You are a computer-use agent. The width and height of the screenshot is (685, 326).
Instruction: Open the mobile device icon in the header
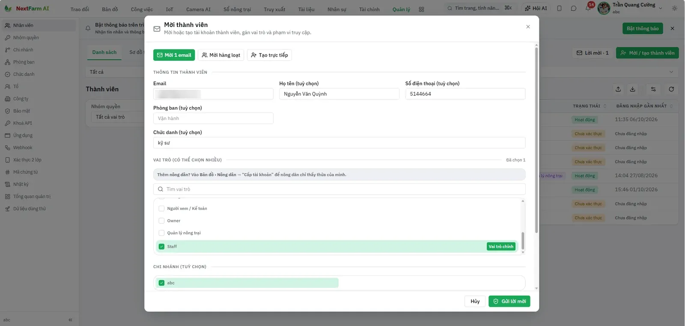(559, 8)
